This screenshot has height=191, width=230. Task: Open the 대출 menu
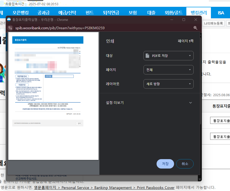pos(151,12)
